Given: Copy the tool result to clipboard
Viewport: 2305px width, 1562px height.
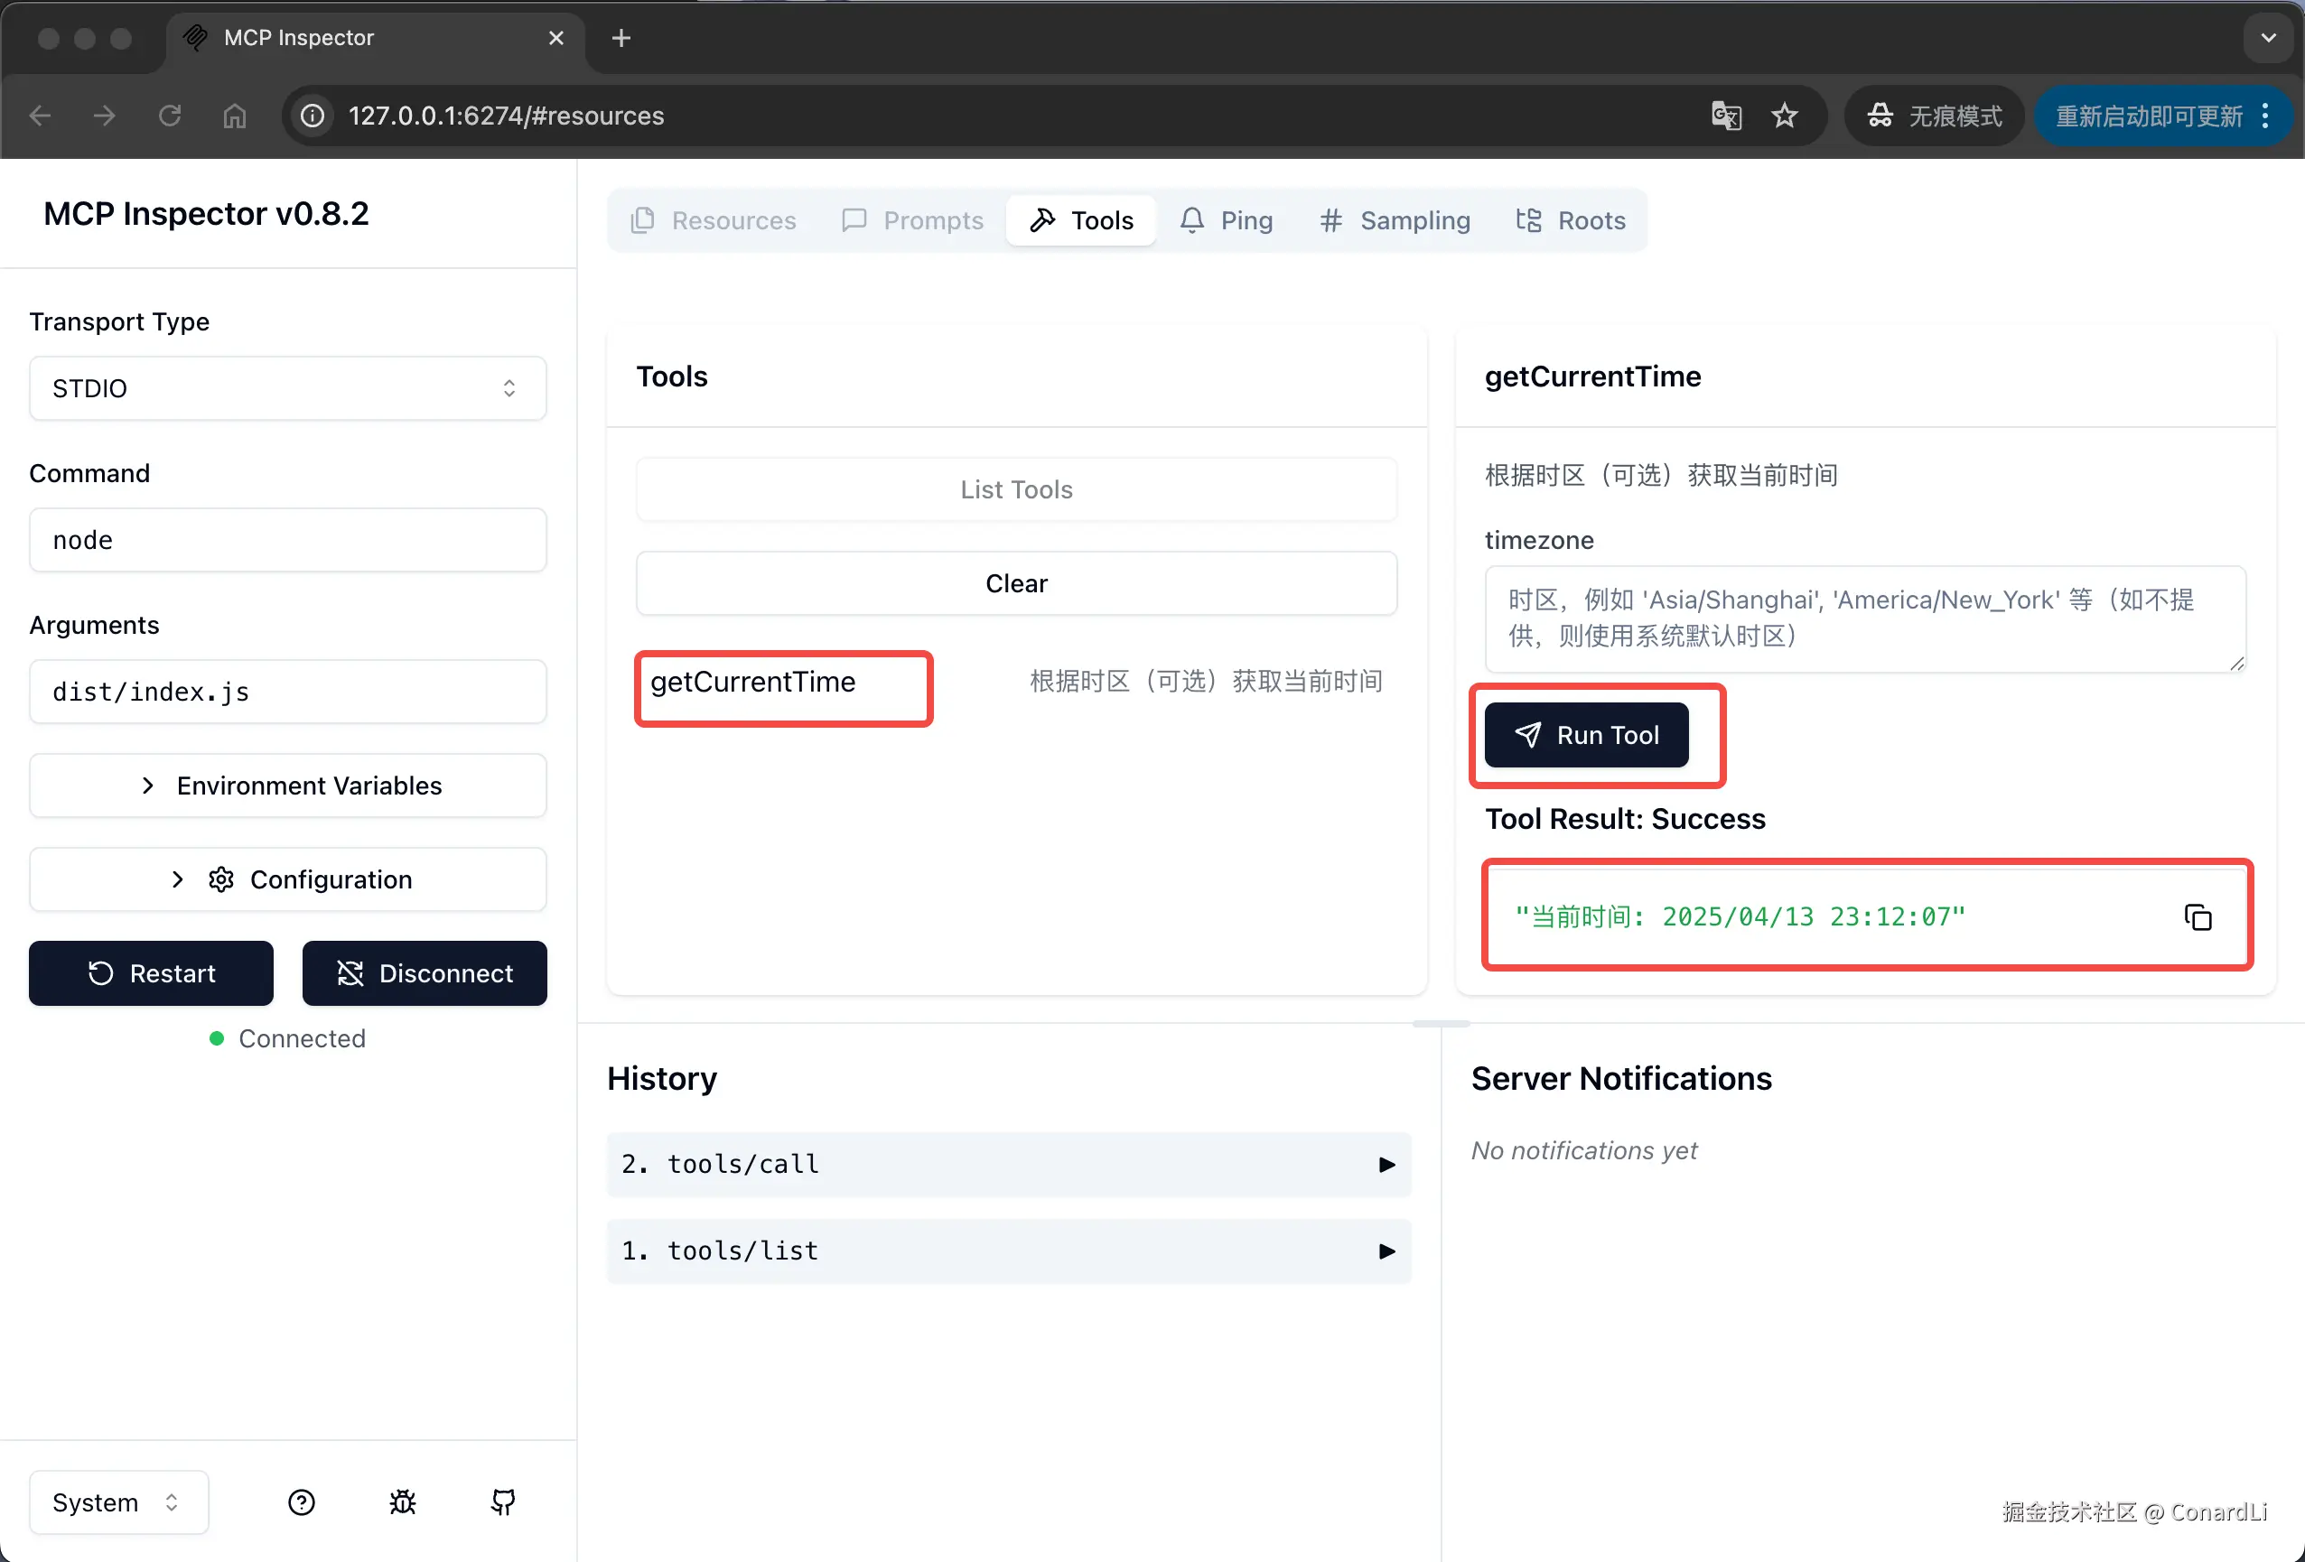Looking at the screenshot, I should pyautogui.click(x=2198, y=917).
